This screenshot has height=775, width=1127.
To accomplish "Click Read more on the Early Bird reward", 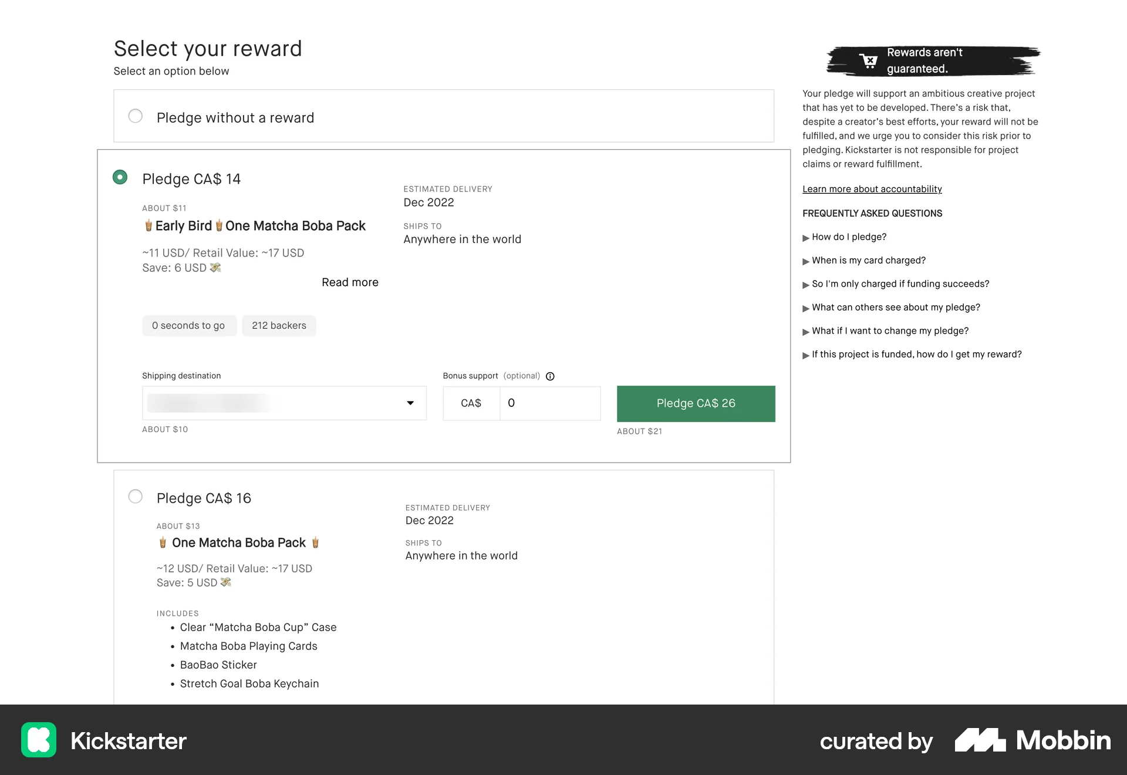I will [350, 282].
